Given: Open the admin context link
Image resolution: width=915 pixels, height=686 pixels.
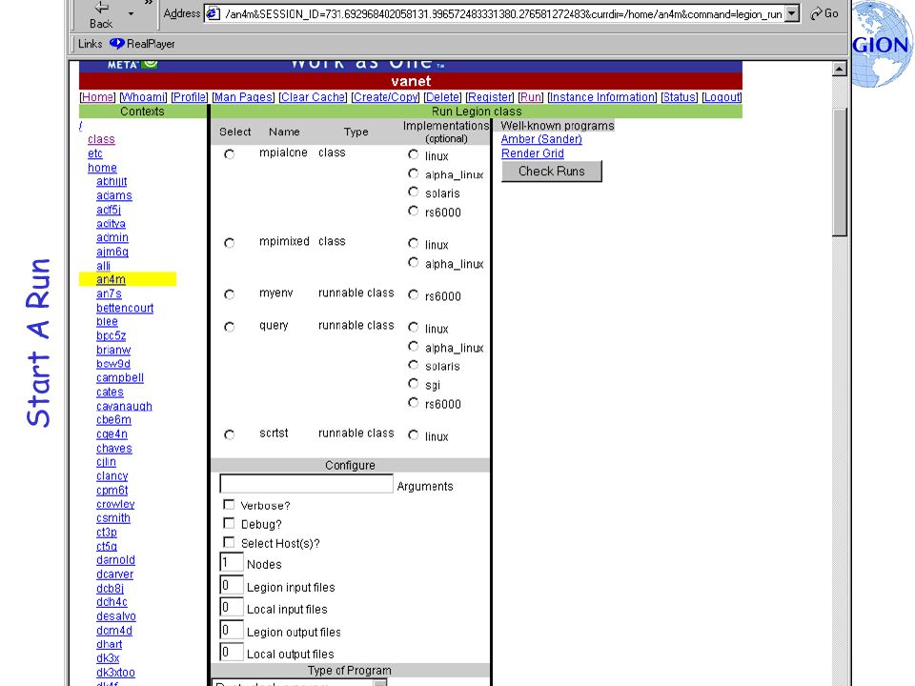Looking at the screenshot, I should tap(112, 238).
